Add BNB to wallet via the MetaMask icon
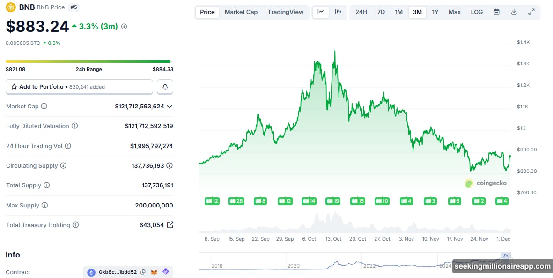Image resolution: width=553 pixels, height=278 pixels. pos(154,272)
